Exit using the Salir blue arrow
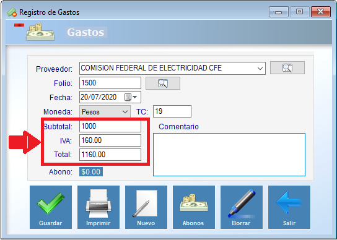This screenshot has width=337, height=240. coord(289,207)
